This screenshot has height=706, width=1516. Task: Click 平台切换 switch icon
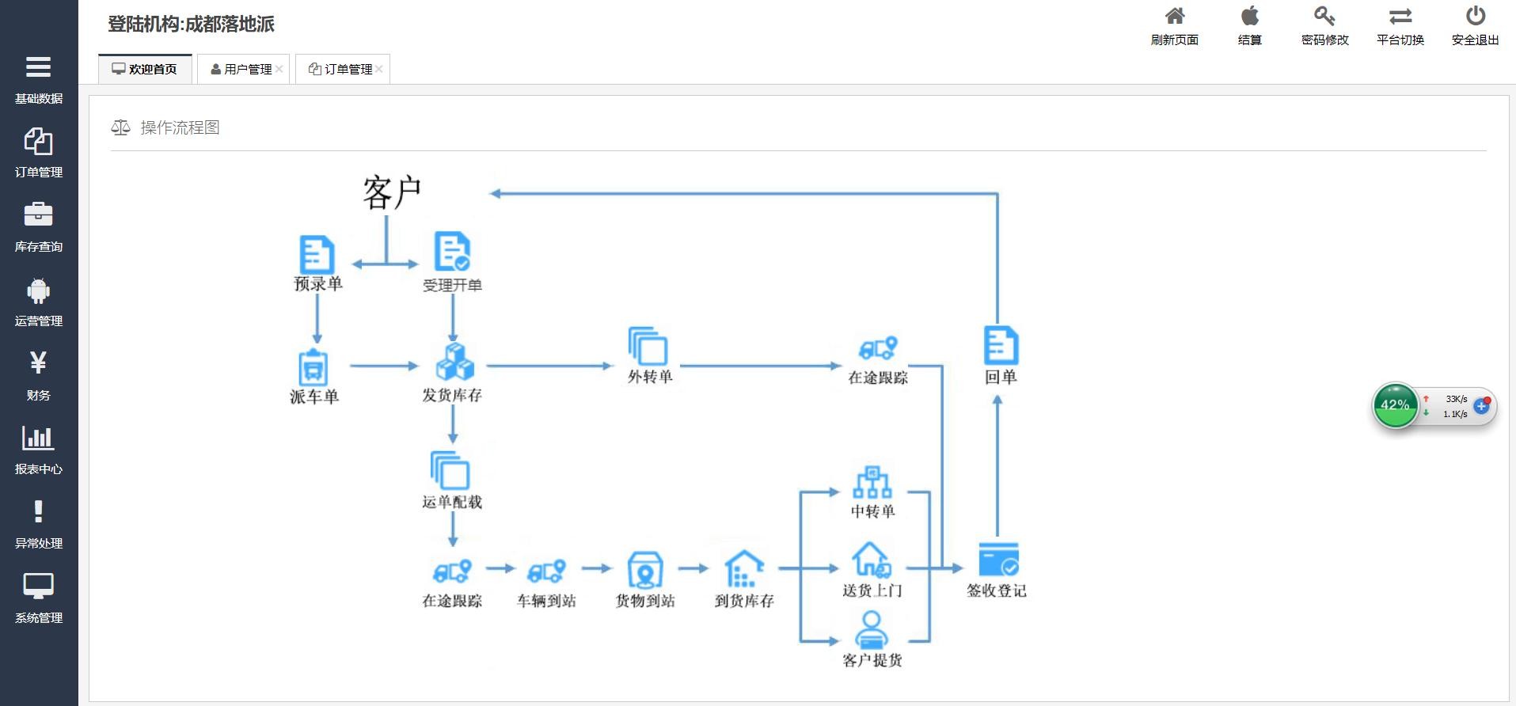(x=1400, y=16)
